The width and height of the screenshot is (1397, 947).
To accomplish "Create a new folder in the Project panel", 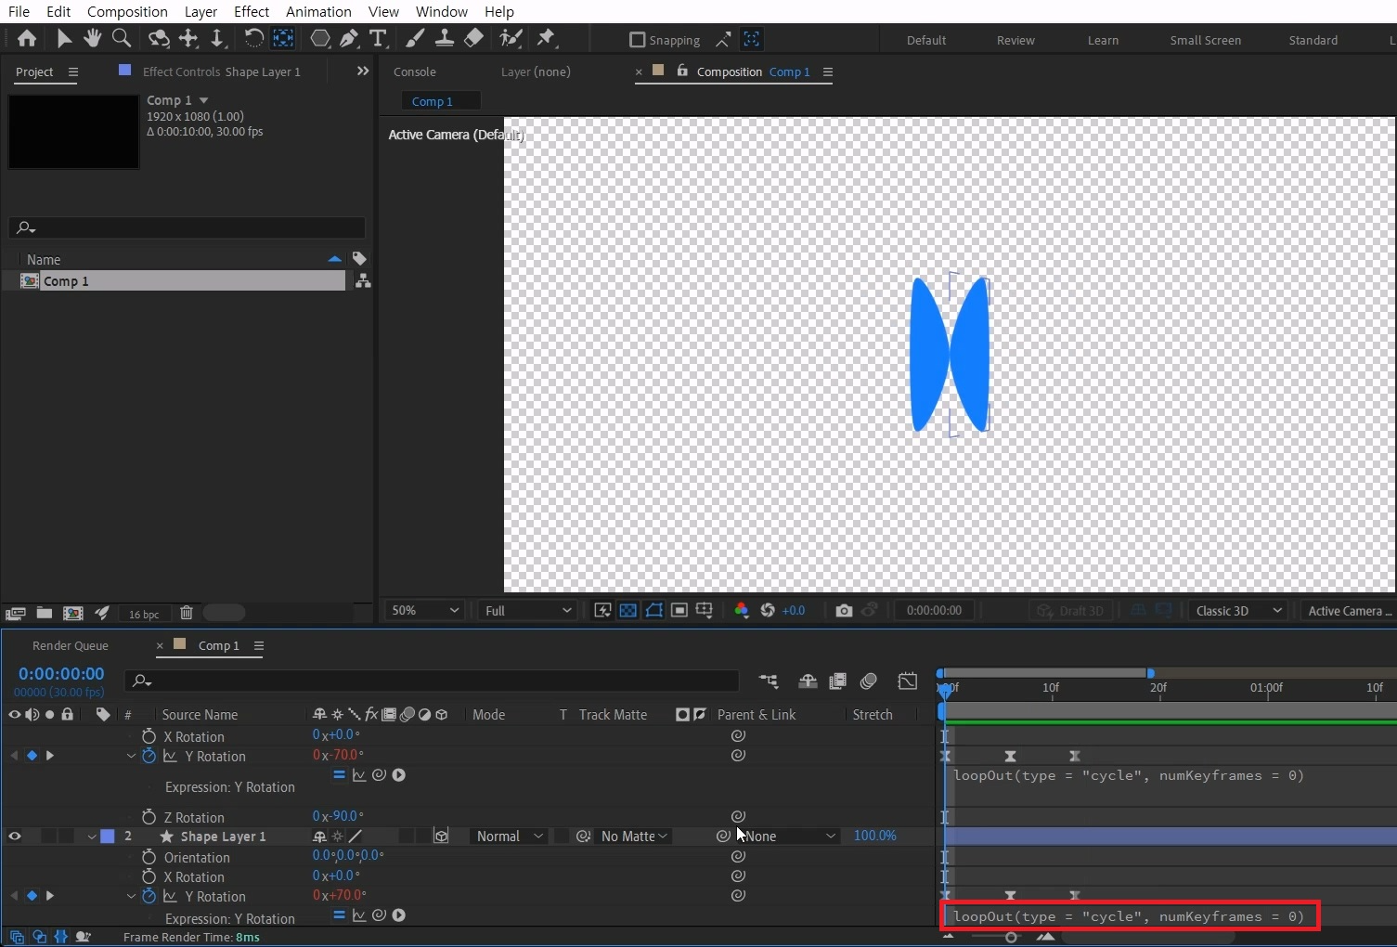I will click(x=44, y=613).
